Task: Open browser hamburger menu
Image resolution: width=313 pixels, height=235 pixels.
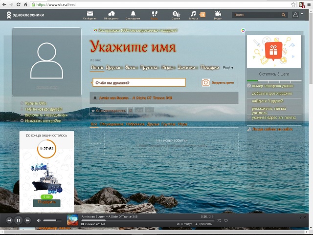Action: 309,4
